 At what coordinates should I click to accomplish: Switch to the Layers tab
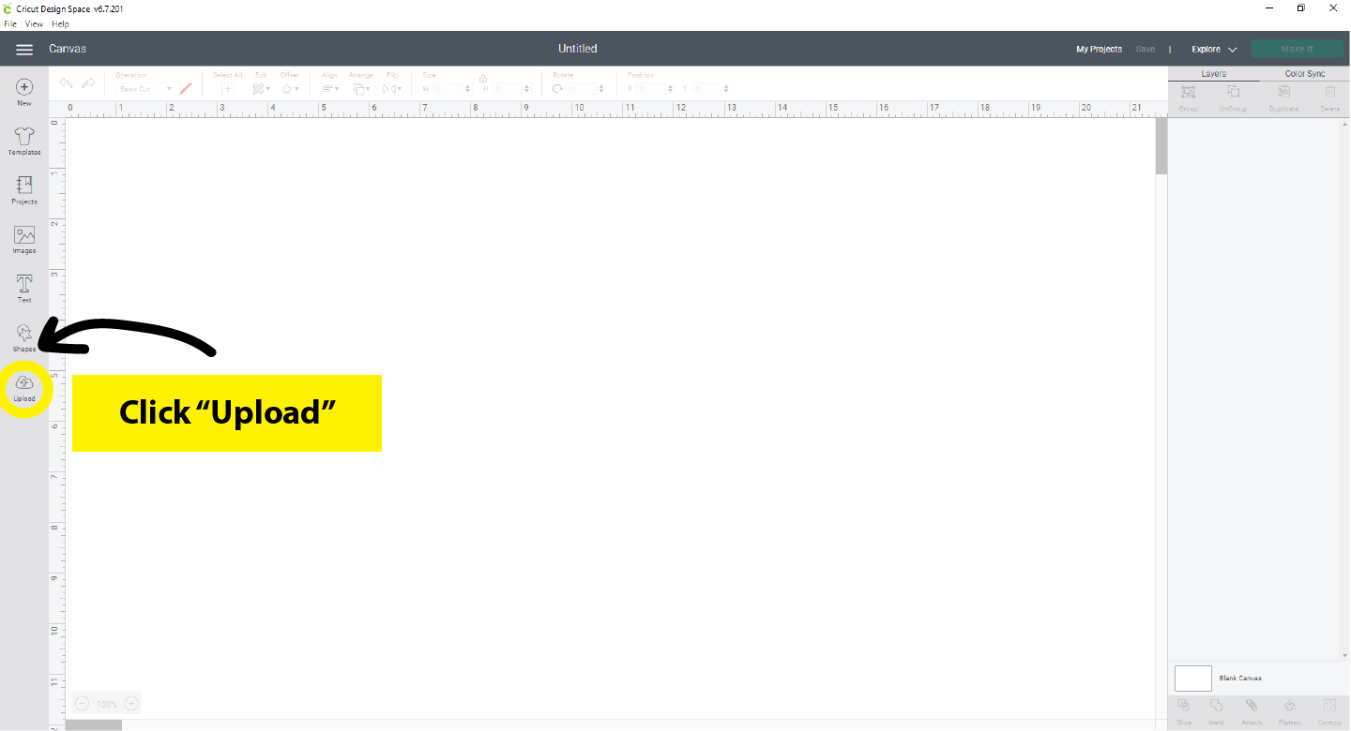coord(1213,74)
